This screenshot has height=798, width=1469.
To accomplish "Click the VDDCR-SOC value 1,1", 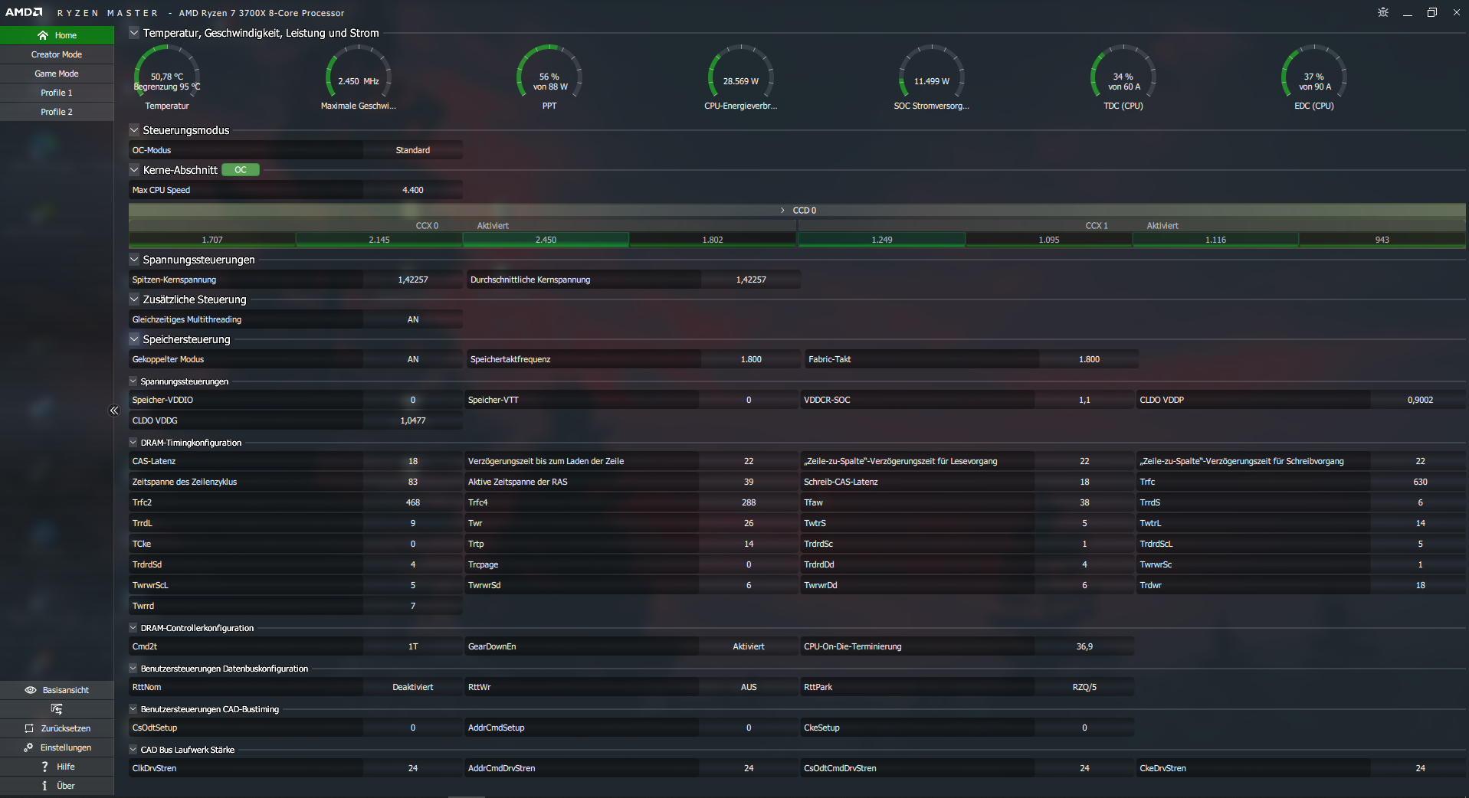I will click(x=1084, y=400).
